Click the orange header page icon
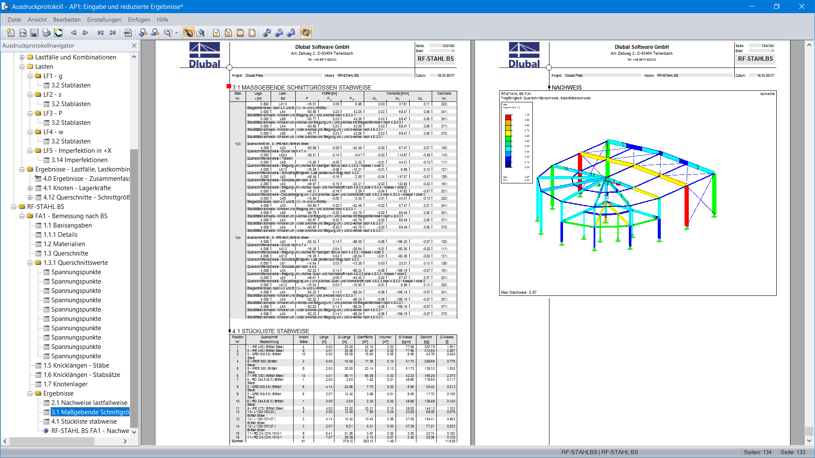 coord(240,33)
